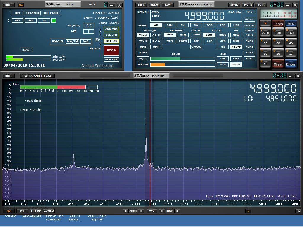This screenshot has height=227, width=303.
Task: Decrease RBW with left arrow
Action: coord(162,211)
